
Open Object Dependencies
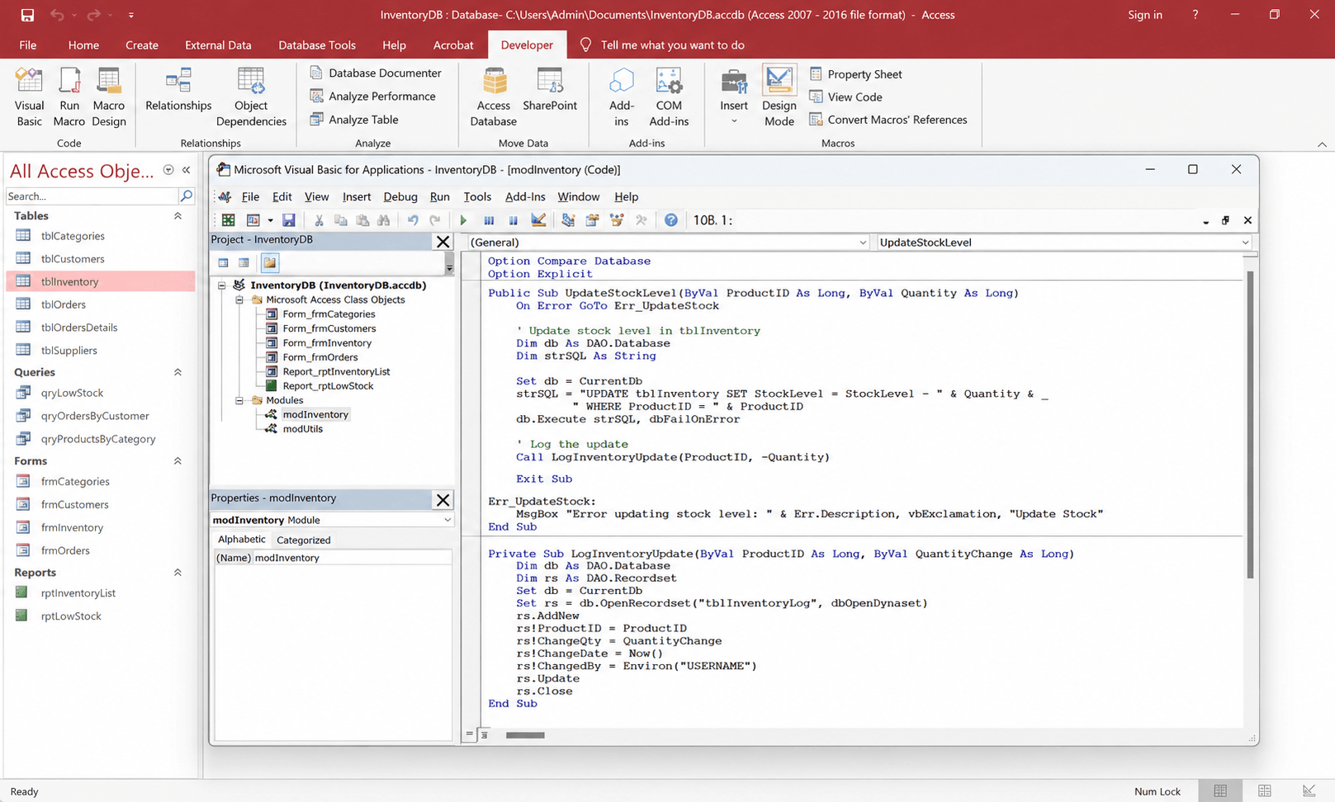click(251, 97)
